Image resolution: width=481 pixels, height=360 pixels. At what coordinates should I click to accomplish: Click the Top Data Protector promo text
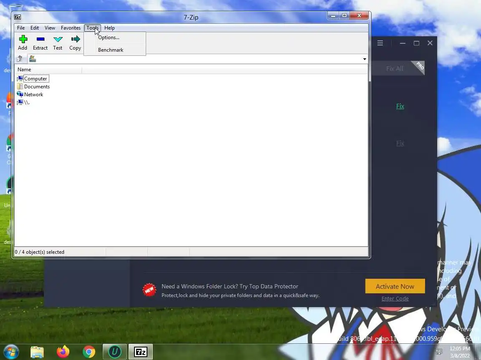[x=230, y=287]
